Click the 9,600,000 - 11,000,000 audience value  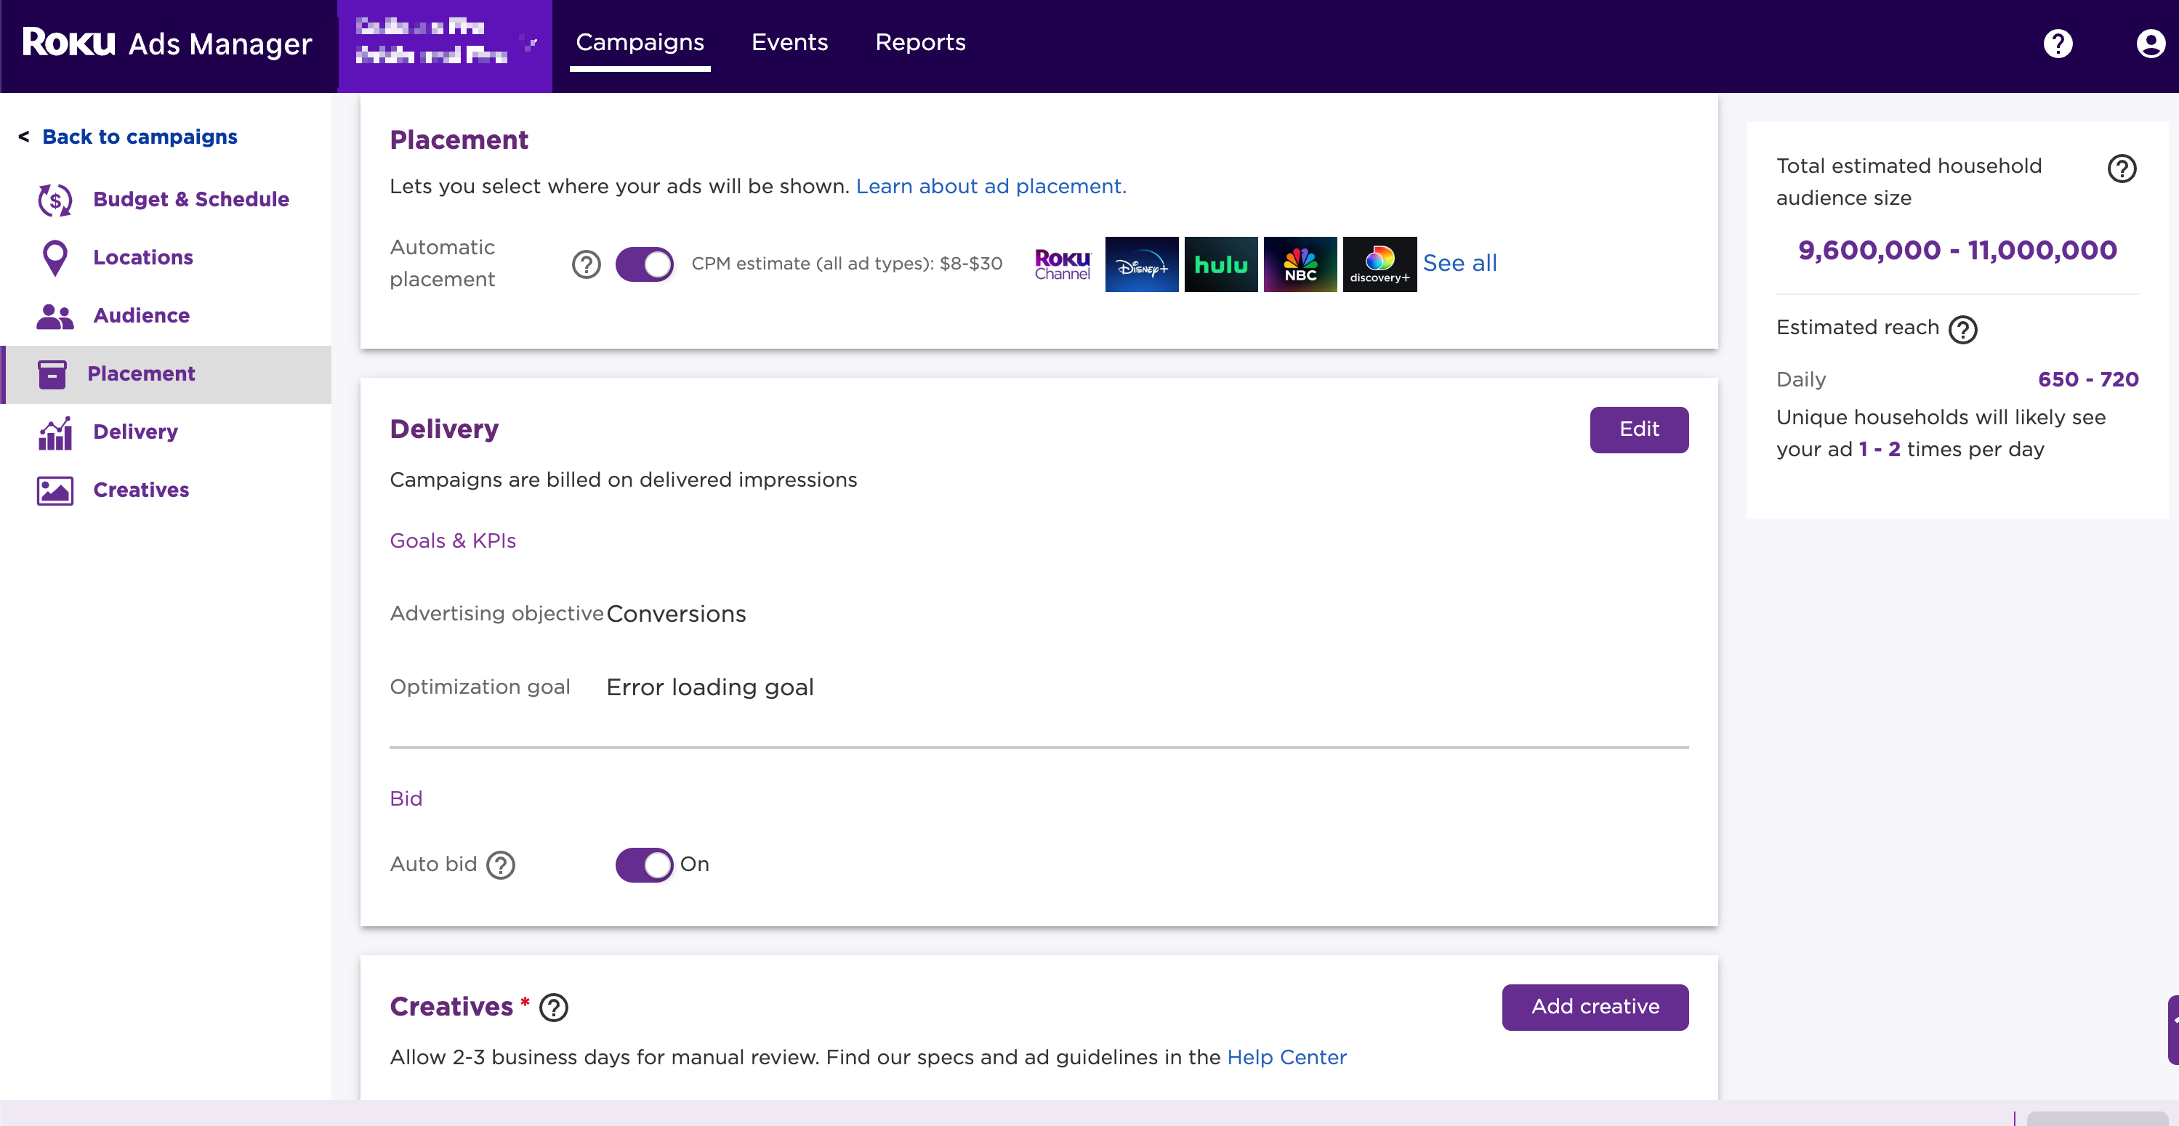tap(1957, 251)
